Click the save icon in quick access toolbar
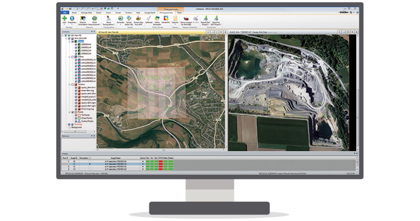Image resolution: width=420 pixels, height=221 pixels. [70, 9]
